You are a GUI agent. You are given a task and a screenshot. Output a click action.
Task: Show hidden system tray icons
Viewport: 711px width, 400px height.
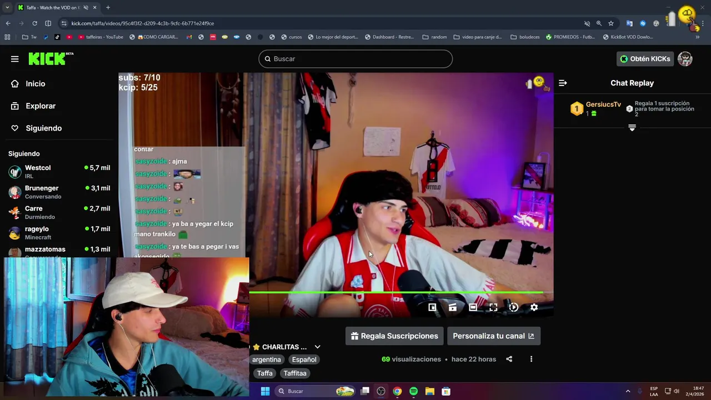[628, 391]
